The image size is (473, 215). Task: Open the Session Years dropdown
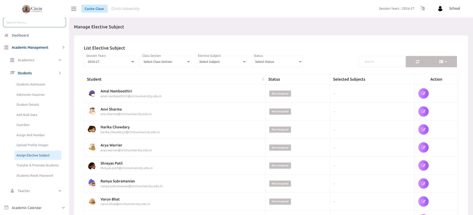[109, 62]
